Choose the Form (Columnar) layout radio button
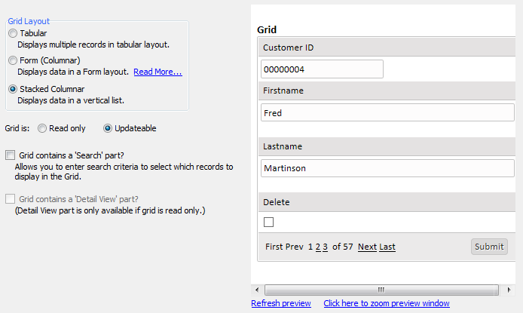523x313 pixels. pos(13,60)
